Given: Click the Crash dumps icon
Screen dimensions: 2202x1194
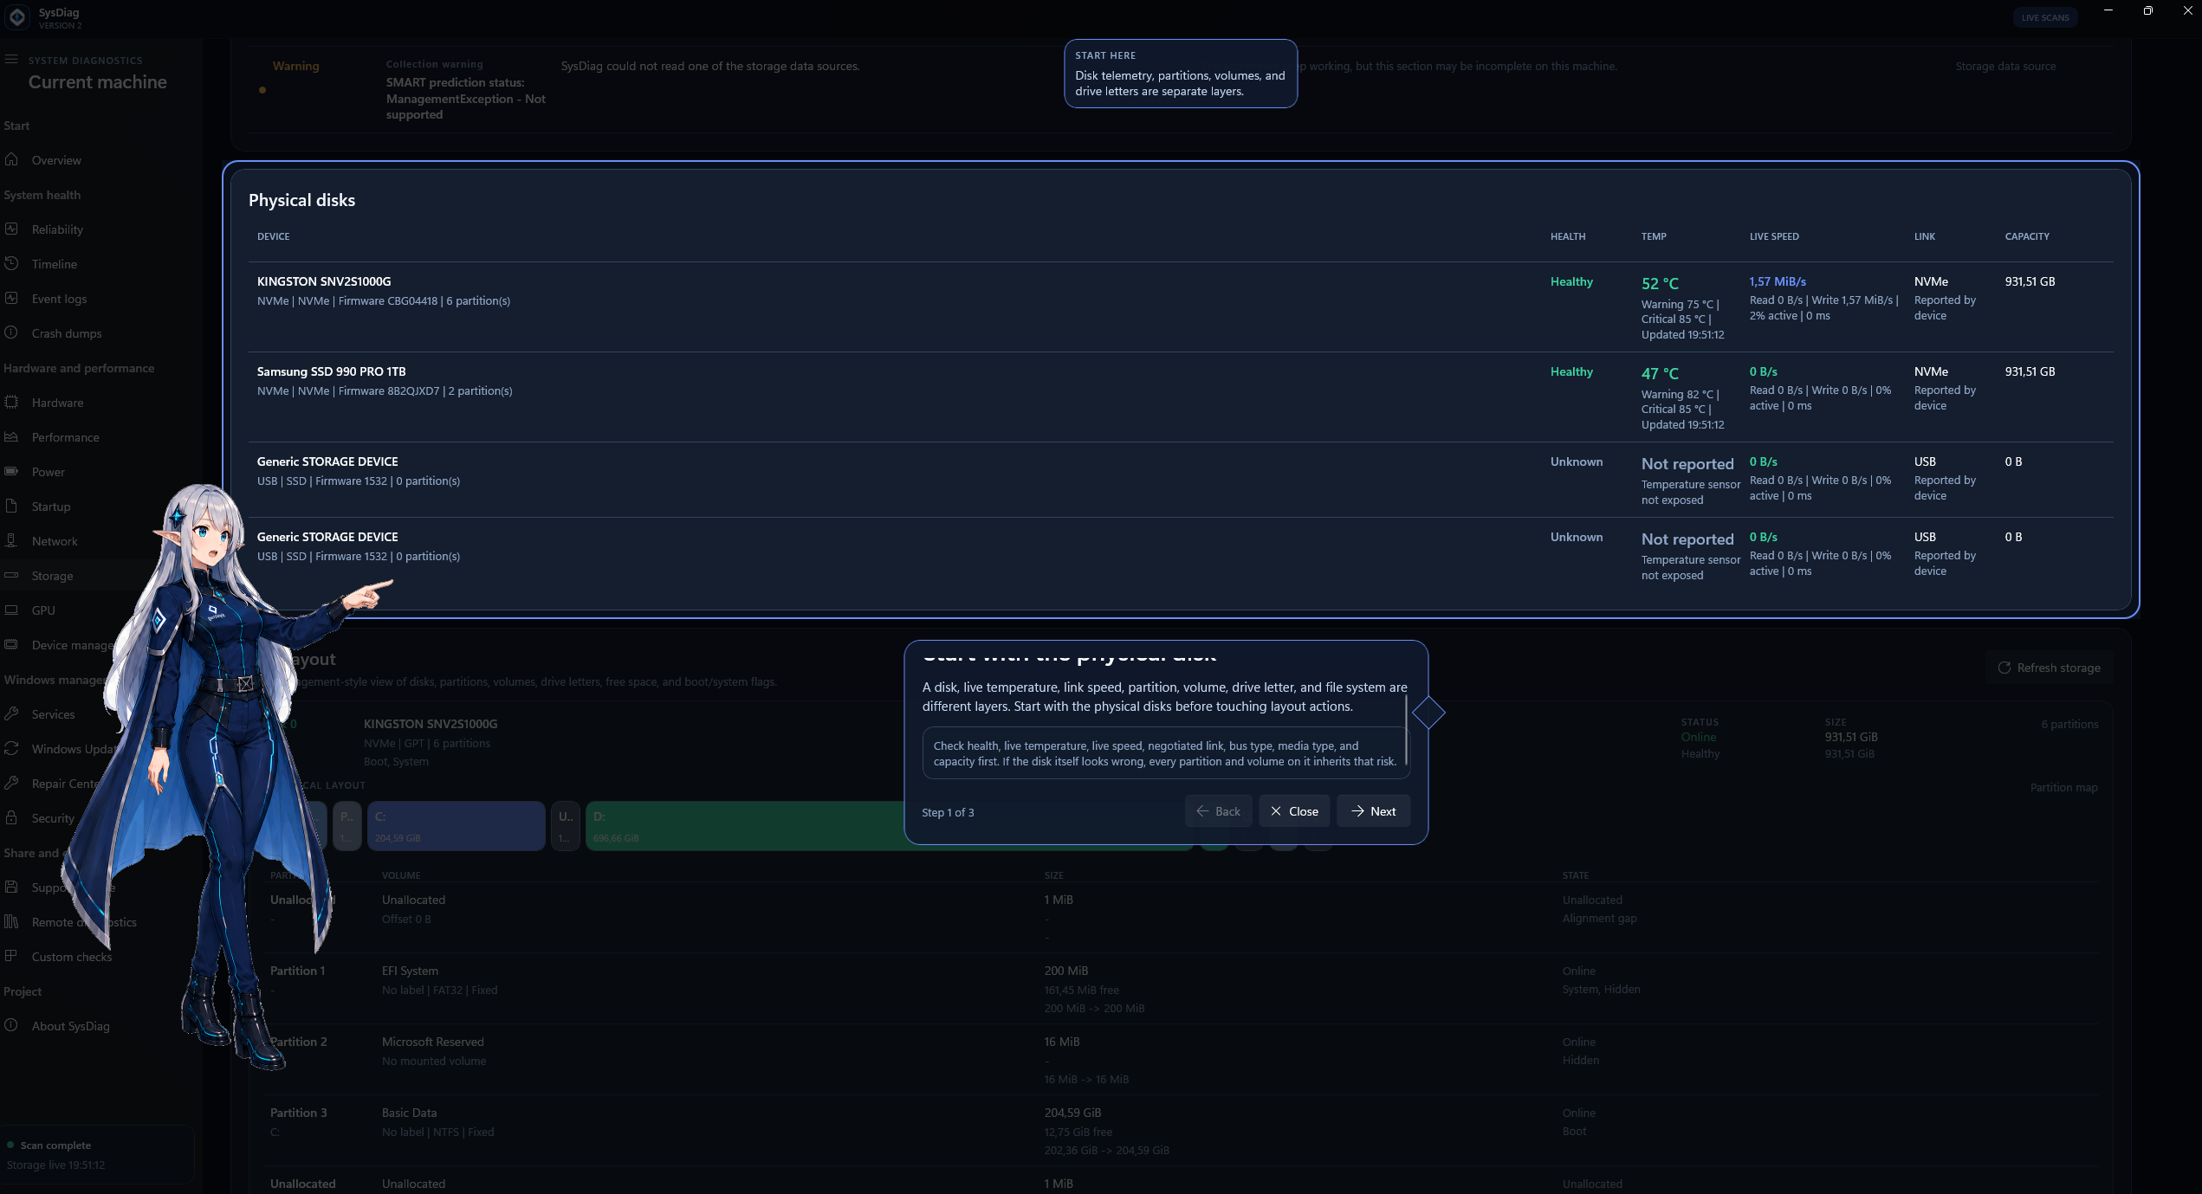Looking at the screenshot, I should pos(11,332).
